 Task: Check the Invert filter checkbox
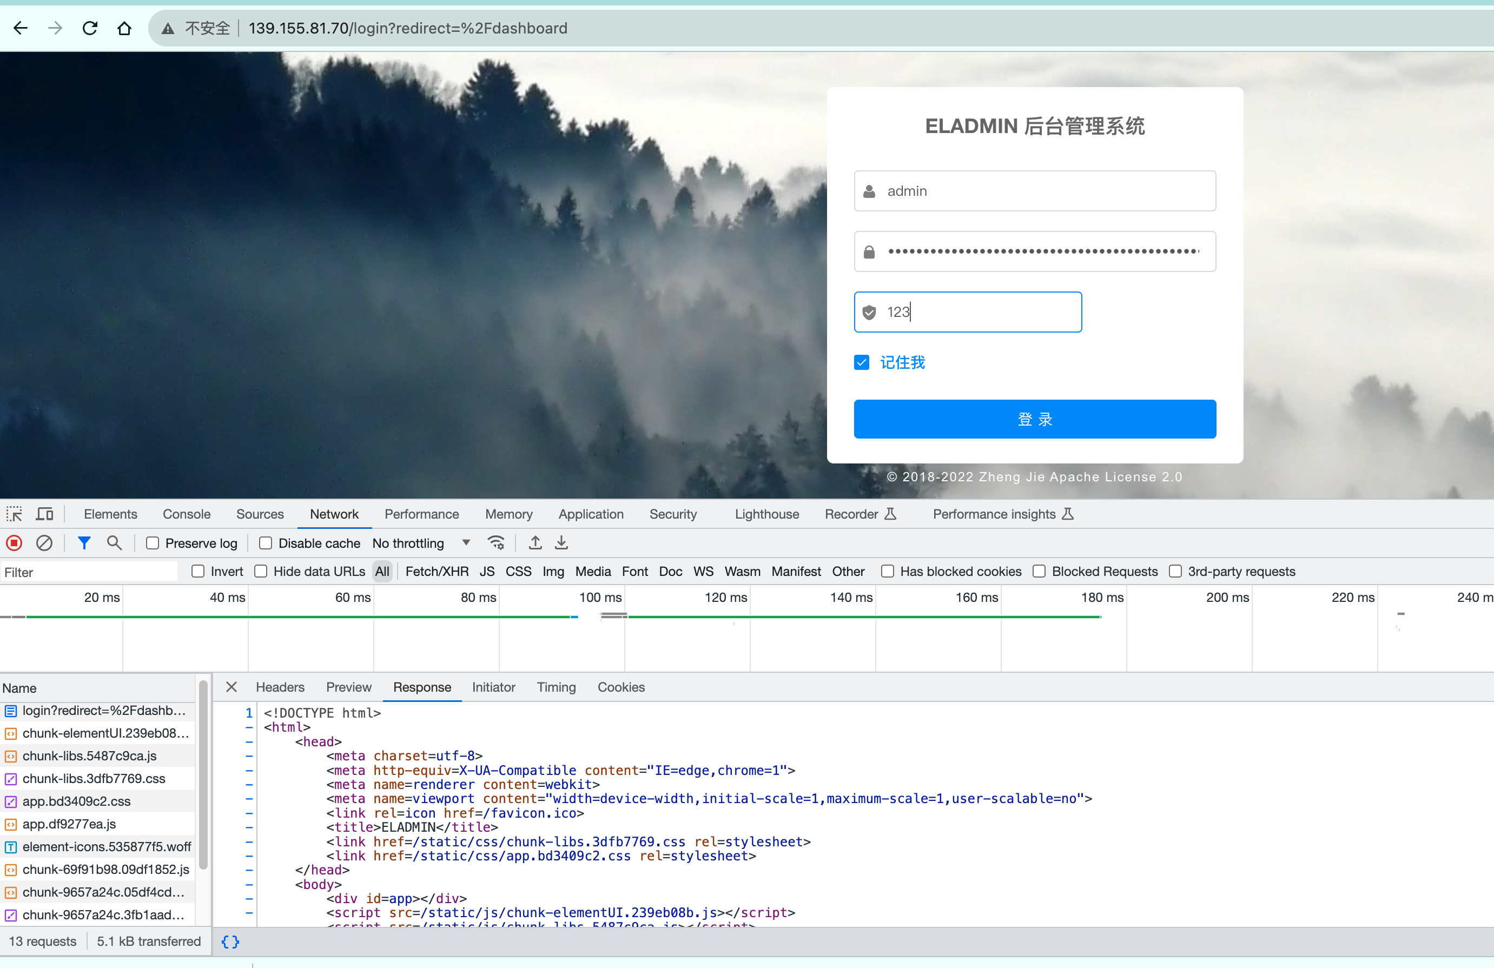(x=198, y=571)
